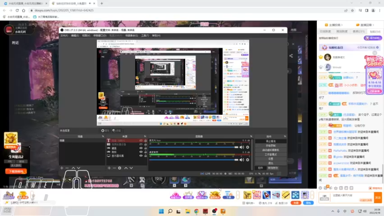Click the rocket gift icon in Douyu gift bar
Viewport: 384px width, 216px height.
click(266, 195)
